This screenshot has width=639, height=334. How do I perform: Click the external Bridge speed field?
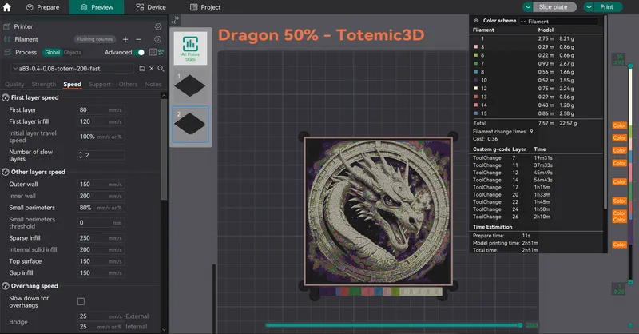pos(101,316)
